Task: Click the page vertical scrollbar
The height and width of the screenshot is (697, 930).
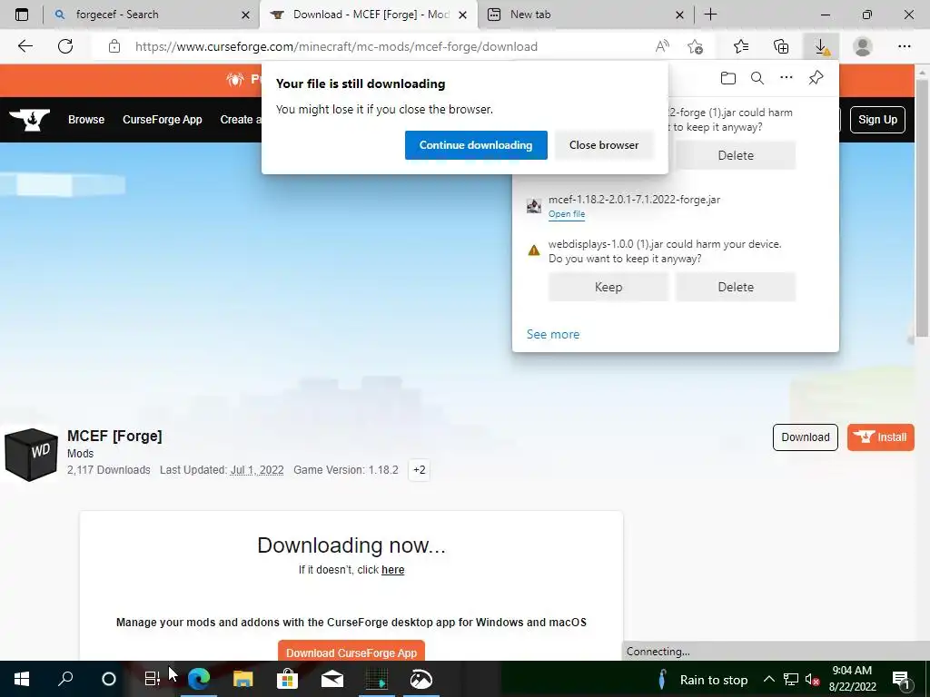Action: pyautogui.click(x=922, y=208)
